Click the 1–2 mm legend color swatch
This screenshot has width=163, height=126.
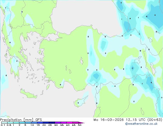coord(16,123)
